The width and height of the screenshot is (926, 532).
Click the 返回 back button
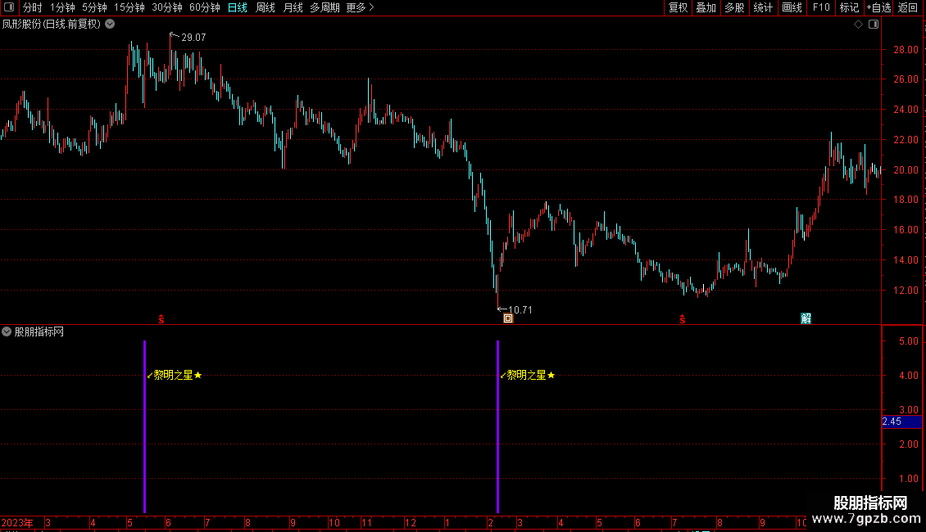908,7
